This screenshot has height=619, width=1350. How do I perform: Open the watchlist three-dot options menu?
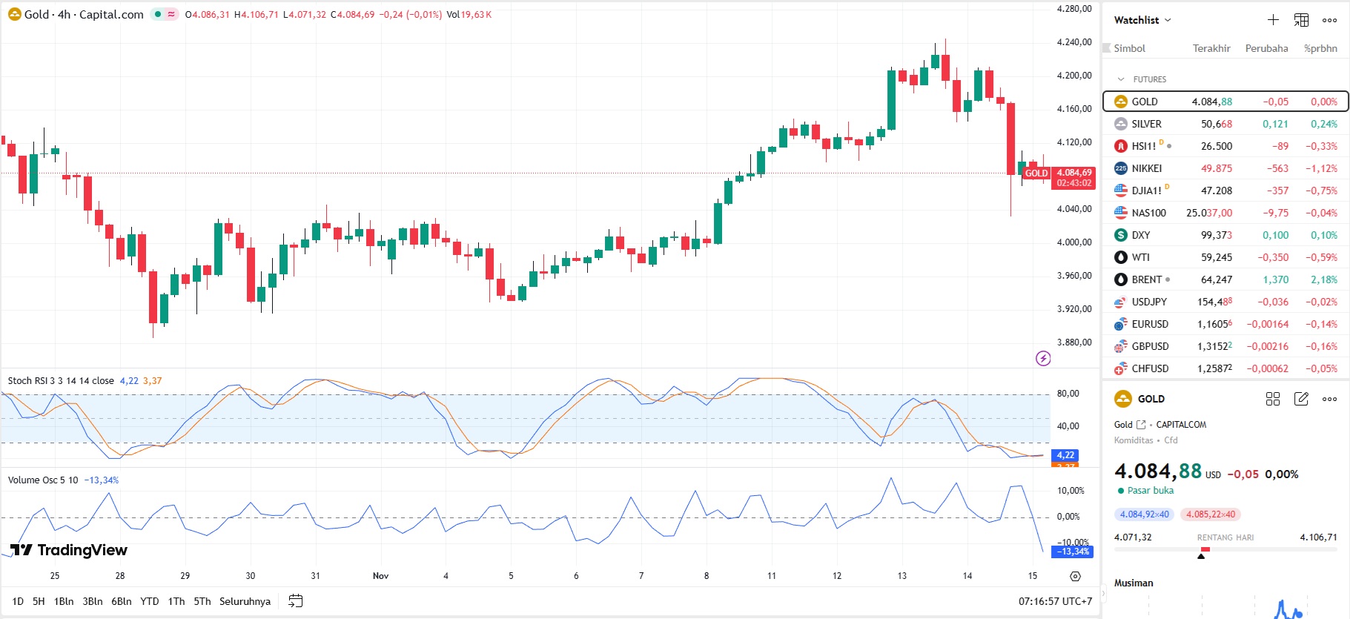(1329, 20)
